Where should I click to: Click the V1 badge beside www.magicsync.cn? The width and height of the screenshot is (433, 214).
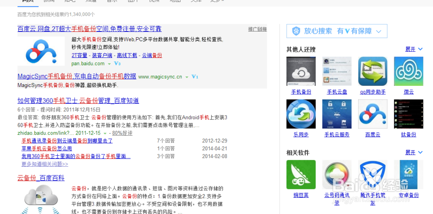point(195,77)
